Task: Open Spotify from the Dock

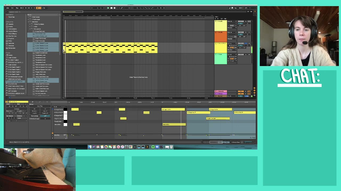Action: [153, 147]
